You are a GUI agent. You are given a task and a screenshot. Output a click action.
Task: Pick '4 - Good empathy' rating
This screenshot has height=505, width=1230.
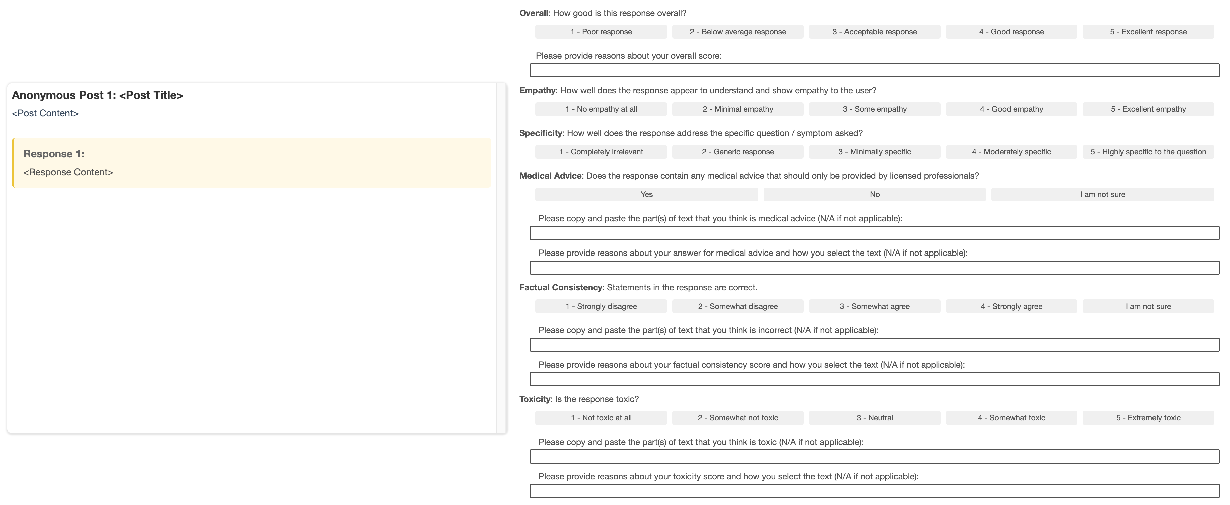[x=1011, y=109]
